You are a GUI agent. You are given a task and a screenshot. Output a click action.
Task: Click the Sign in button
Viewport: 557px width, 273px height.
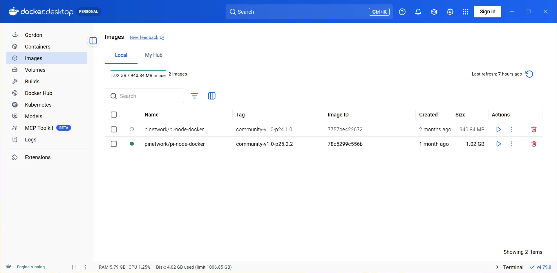tap(487, 12)
